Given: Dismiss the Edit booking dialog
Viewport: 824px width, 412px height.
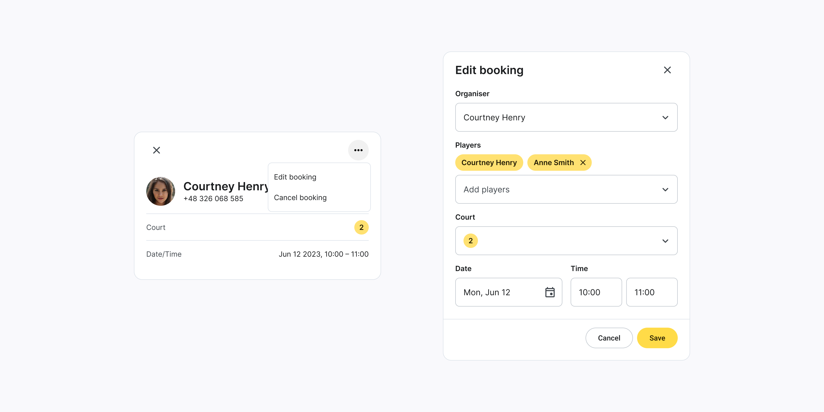Looking at the screenshot, I should [x=667, y=70].
